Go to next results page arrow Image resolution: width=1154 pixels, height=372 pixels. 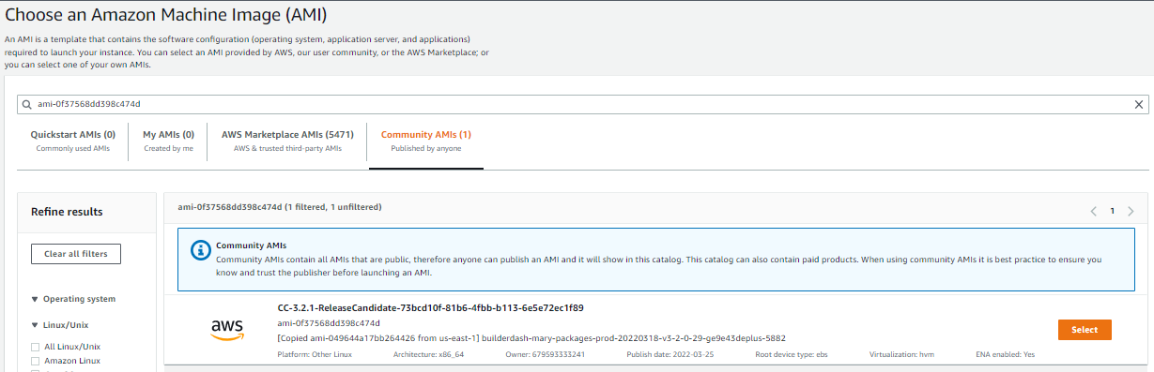pyautogui.click(x=1131, y=211)
